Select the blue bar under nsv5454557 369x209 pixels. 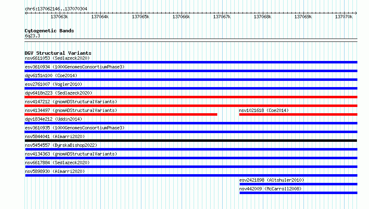coord(191,149)
